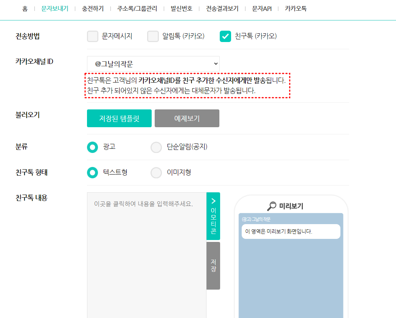The height and width of the screenshot is (318, 396).
Task: Choose the 텍스트형 radio button
Action: point(92,172)
